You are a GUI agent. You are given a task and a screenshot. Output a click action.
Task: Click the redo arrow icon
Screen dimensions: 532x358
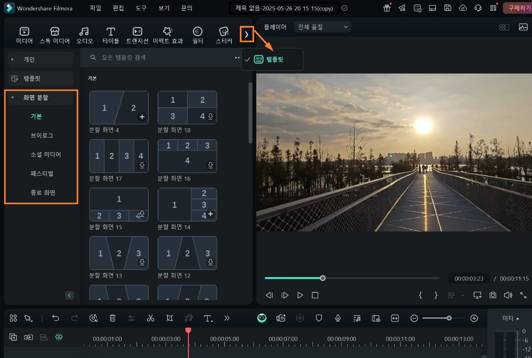pos(74,318)
